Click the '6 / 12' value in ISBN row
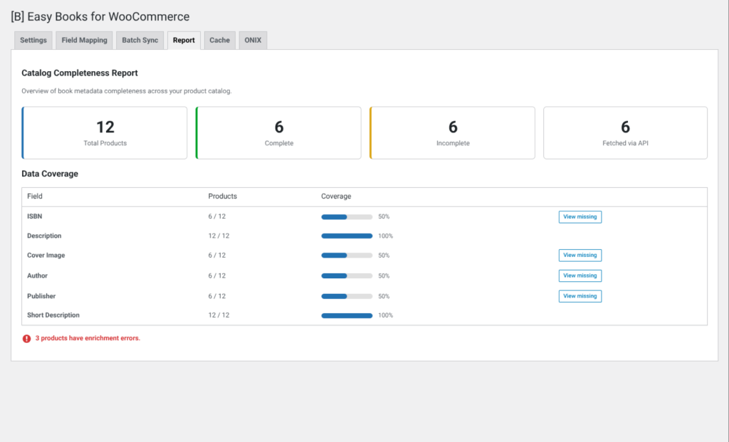 217,216
